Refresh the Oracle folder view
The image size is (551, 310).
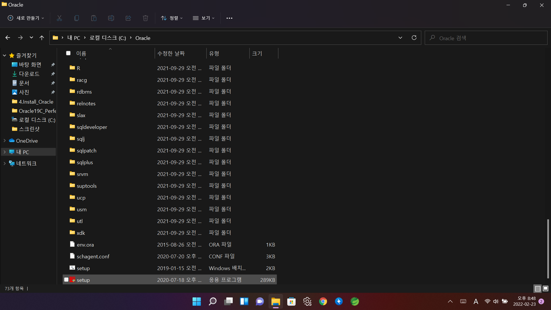414,38
